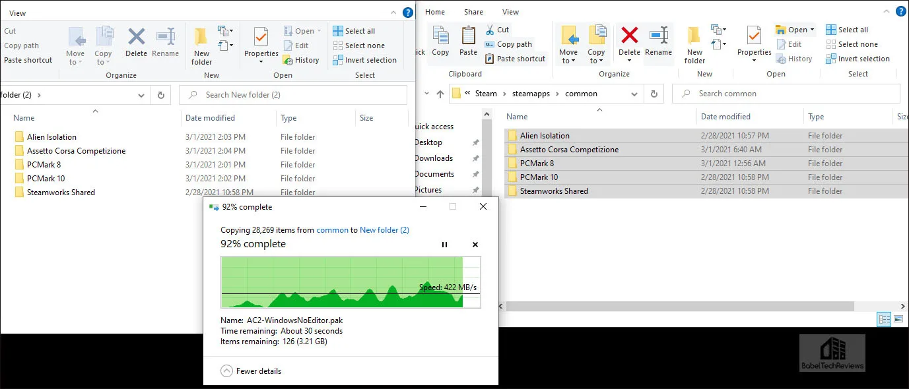Click horizontal scrollbar in right window
Image resolution: width=909 pixels, height=389 pixels.
point(680,307)
